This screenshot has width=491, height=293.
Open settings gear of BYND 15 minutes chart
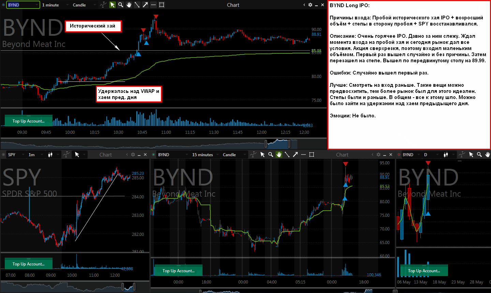378,154
